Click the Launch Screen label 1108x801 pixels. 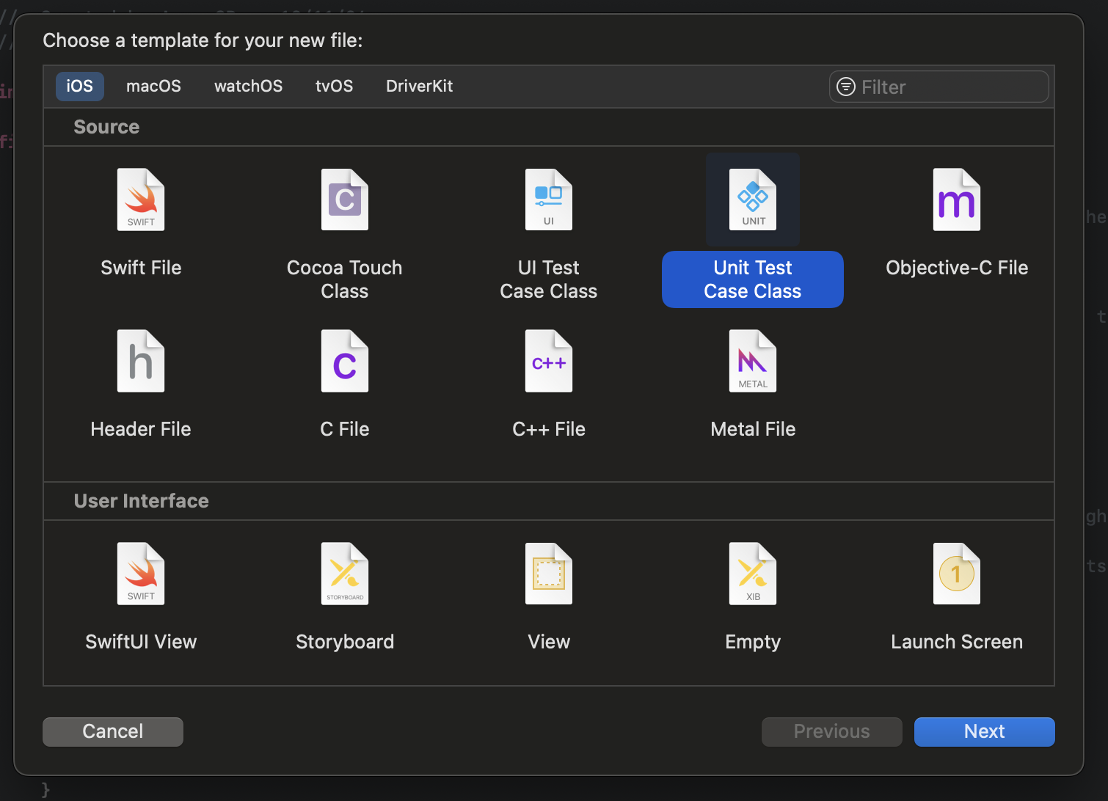[x=957, y=642]
